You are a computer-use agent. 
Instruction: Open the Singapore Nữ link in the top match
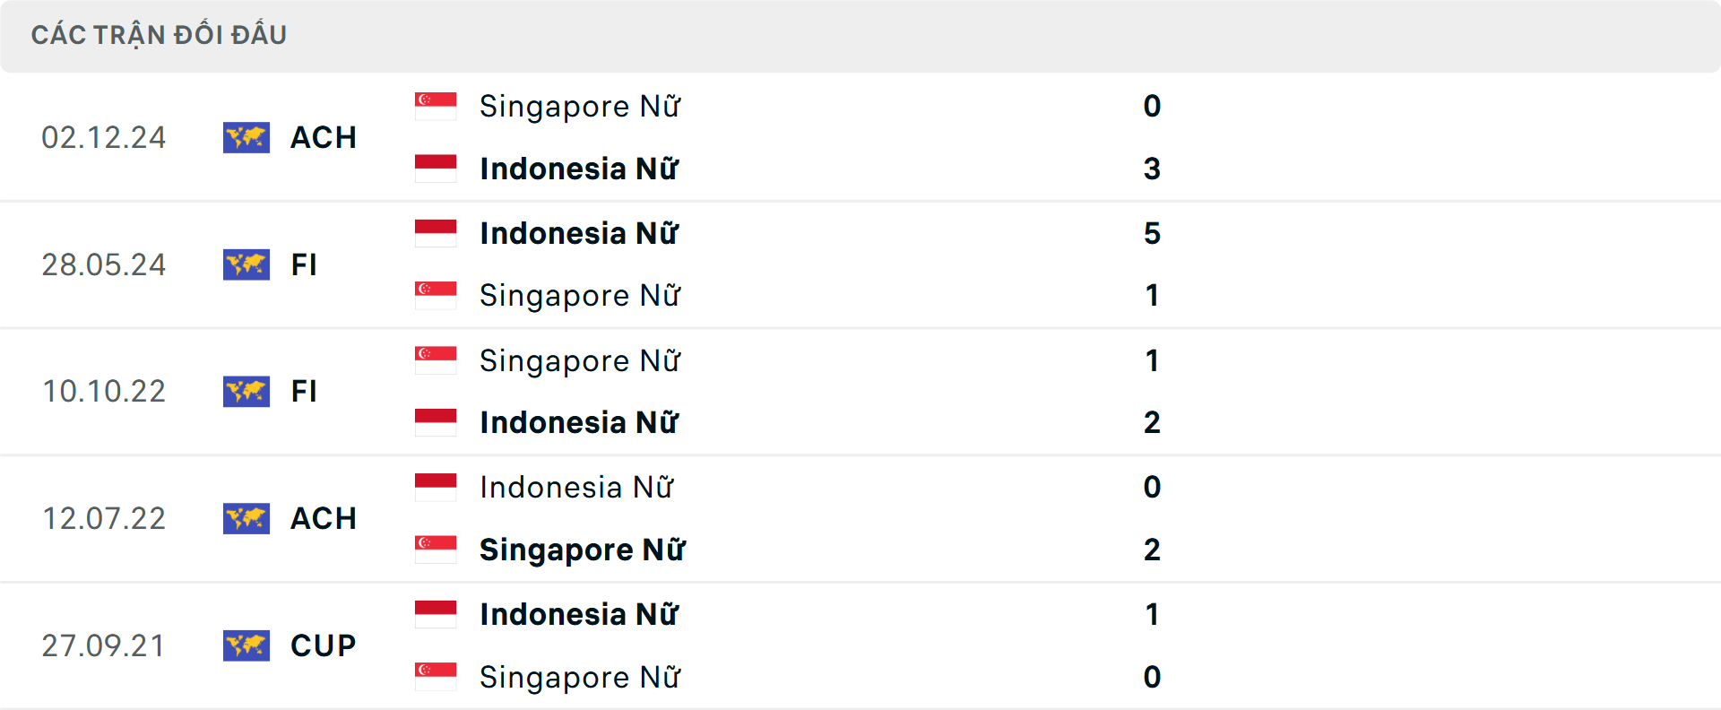pyautogui.click(x=580, y=106)
